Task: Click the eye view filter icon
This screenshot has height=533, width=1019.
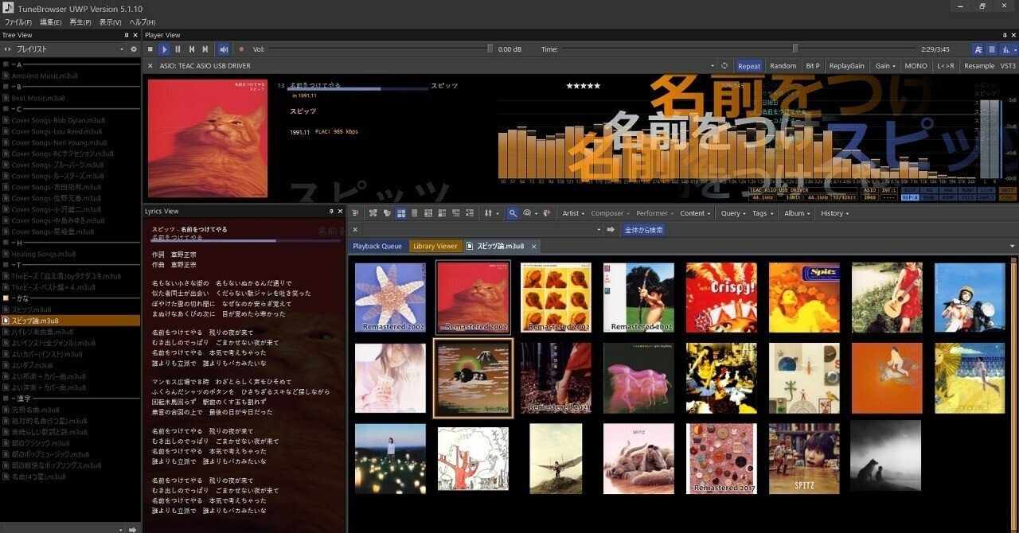Action: point(527,213)
